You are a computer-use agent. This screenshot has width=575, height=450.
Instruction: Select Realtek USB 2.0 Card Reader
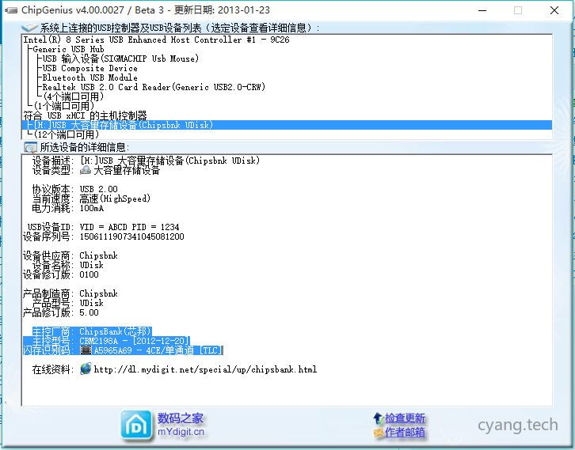coord(154,87)
